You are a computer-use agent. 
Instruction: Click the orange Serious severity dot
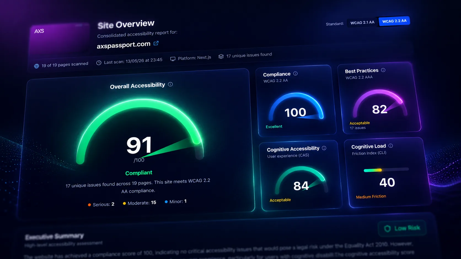[89, 205]
